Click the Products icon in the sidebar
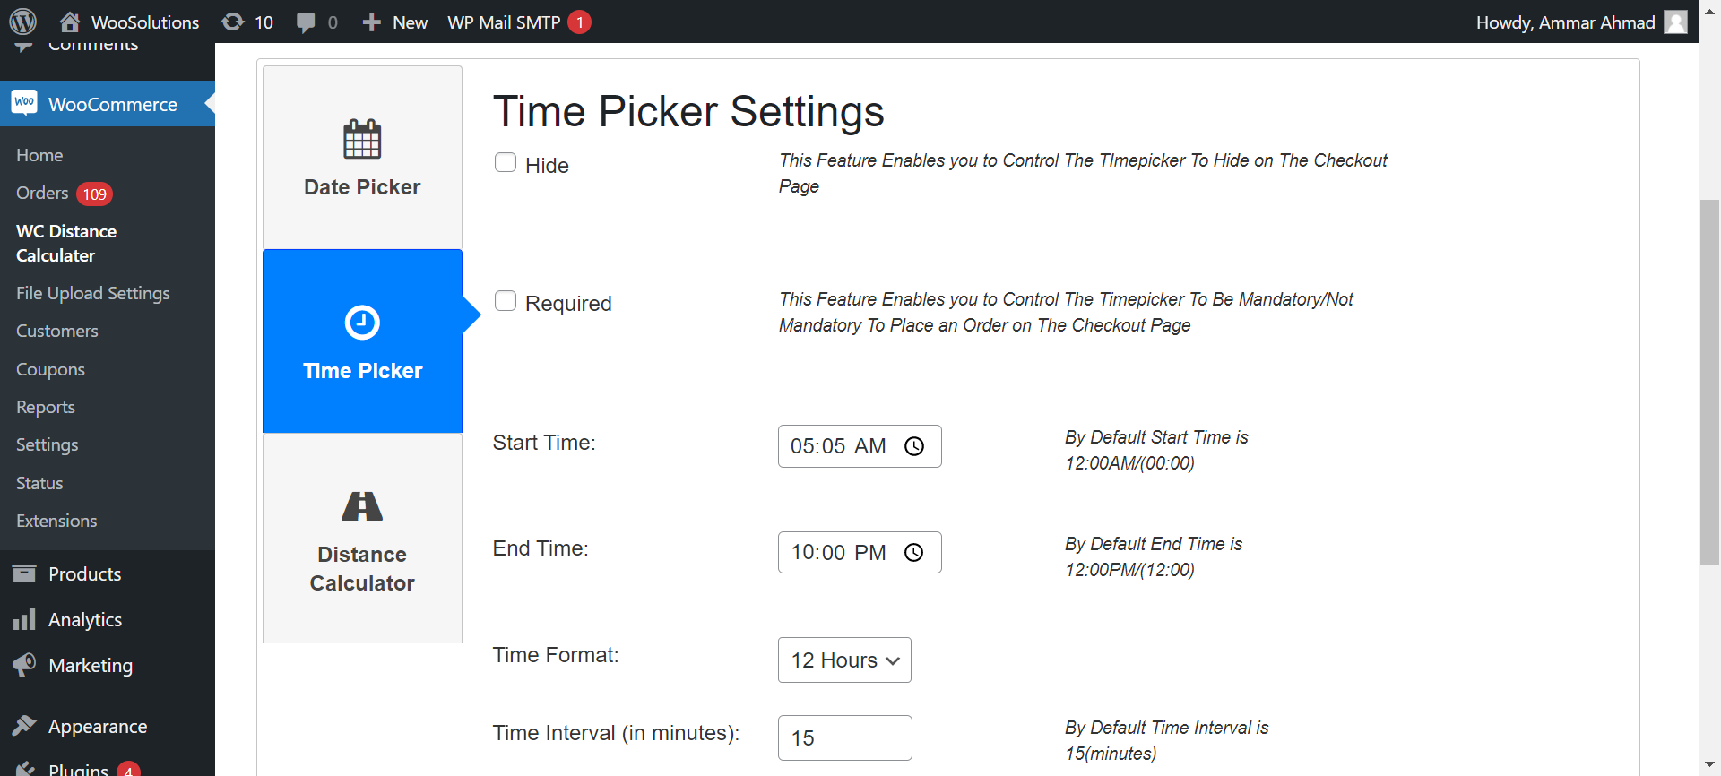Screen dimensions: 1721x776 tap(25, 573)
